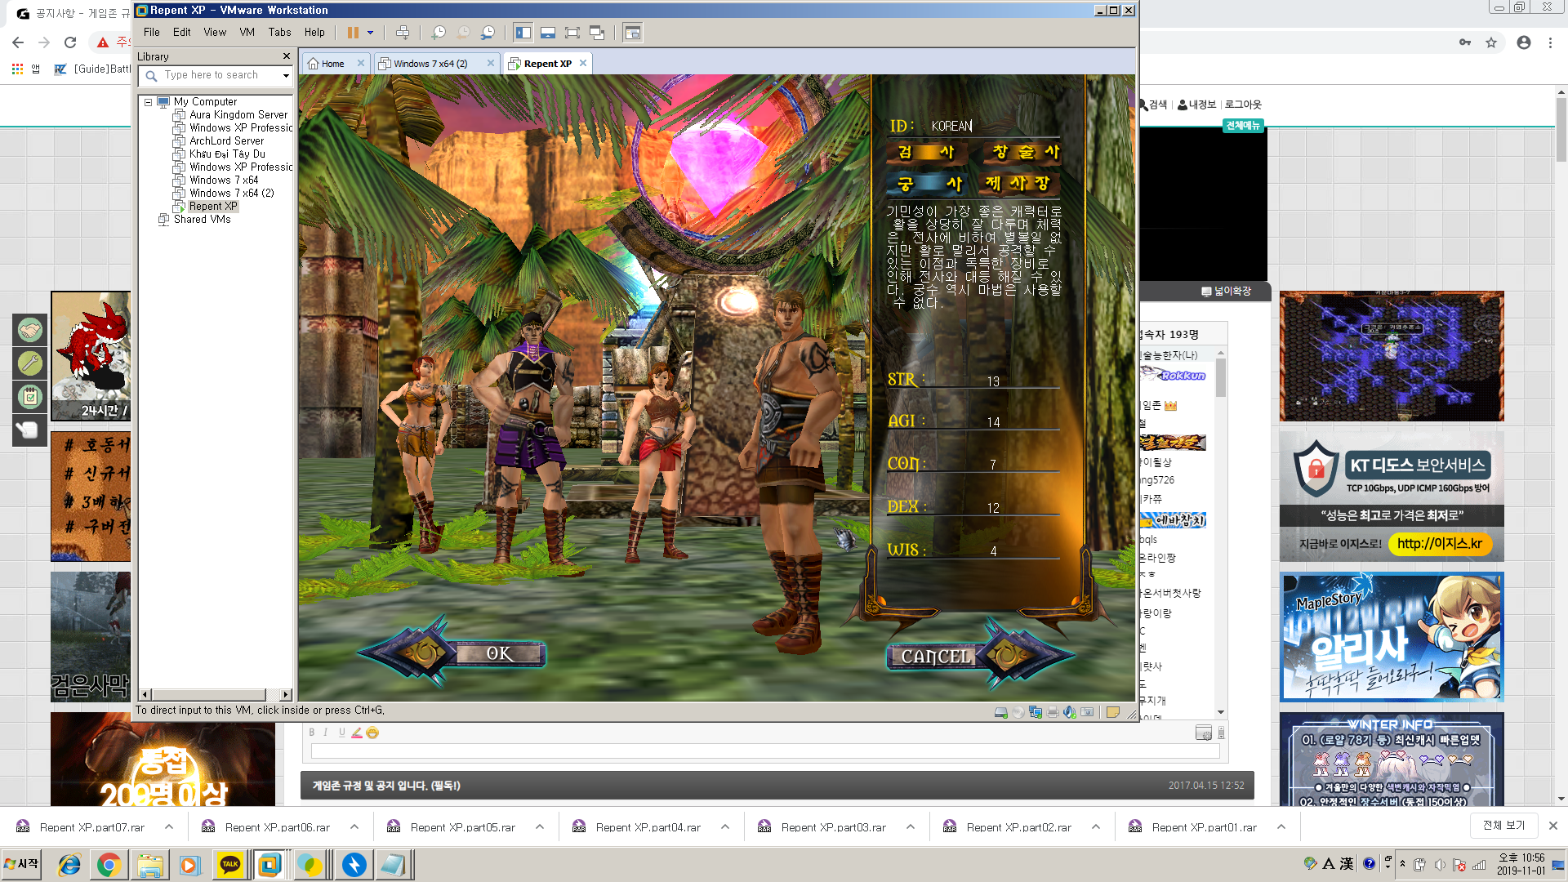Screen dimensions: 1568x882
Task: Click the Unity mode toolbar icon
Action: pos(597,33)
